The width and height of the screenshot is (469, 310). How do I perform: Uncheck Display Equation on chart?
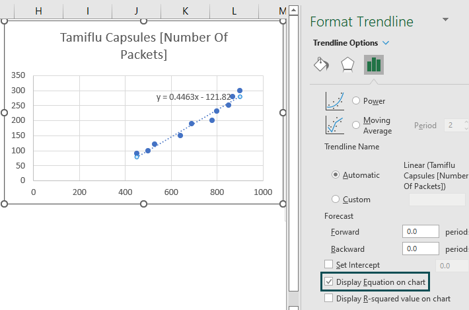(328, 282)
